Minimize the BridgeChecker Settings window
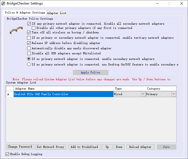Screen dimensions: 188x159 tap(157, 4)
